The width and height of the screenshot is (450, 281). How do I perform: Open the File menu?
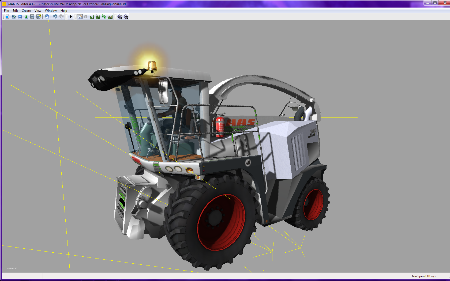6,11
